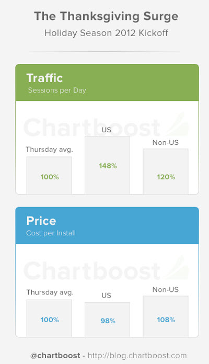Click the Chartboost logo watermark in Price panel
Screen dimensions: 209x364
tap(106, 269)
